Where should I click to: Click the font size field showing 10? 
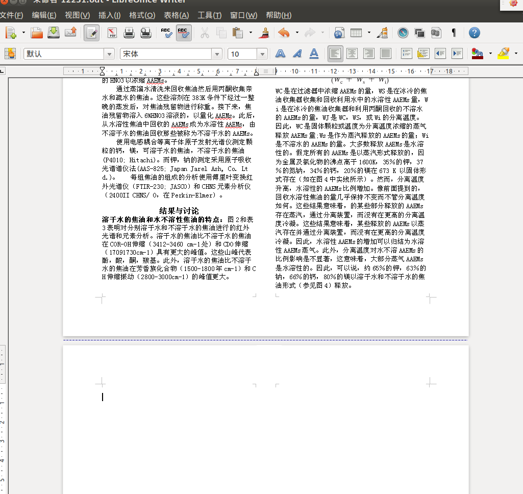click(242, 54)
